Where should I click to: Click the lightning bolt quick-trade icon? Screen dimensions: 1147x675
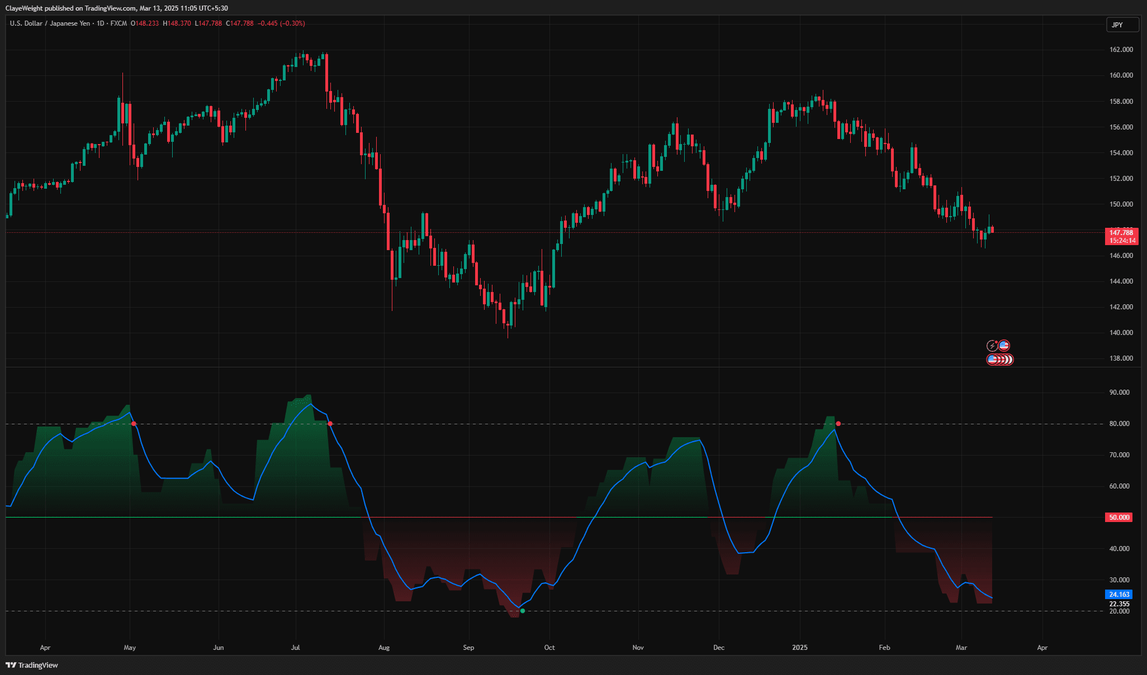coord(992,346)
